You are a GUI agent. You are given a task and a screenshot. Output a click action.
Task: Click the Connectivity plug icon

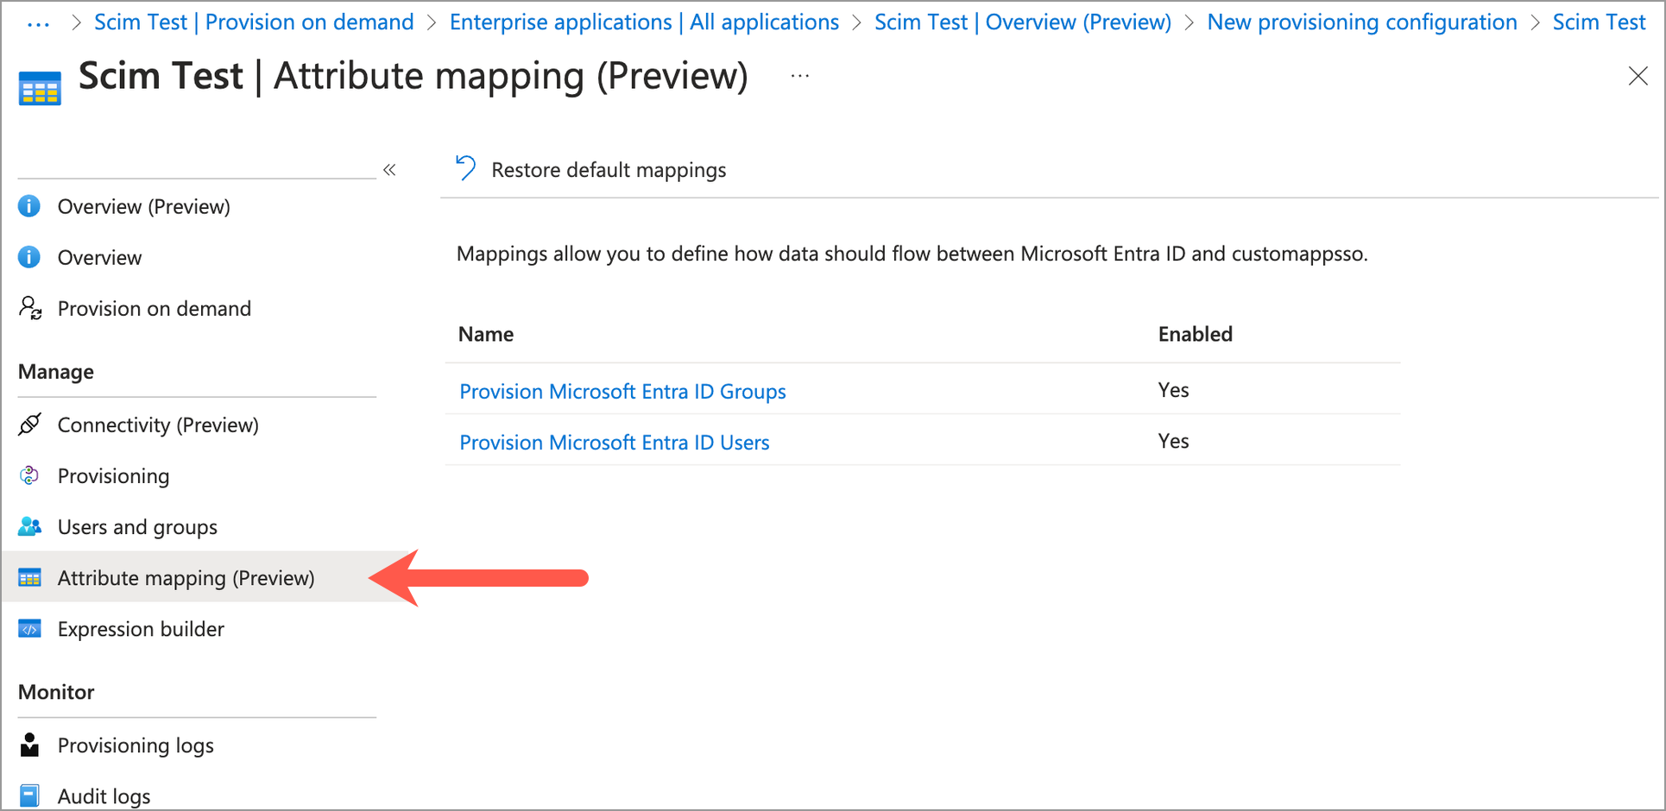click(x=29, y=424)
